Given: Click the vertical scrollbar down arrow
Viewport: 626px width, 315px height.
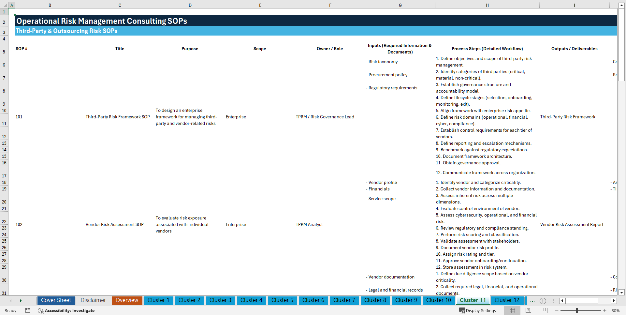Looking at the screenshot, I should click(622, 293).
